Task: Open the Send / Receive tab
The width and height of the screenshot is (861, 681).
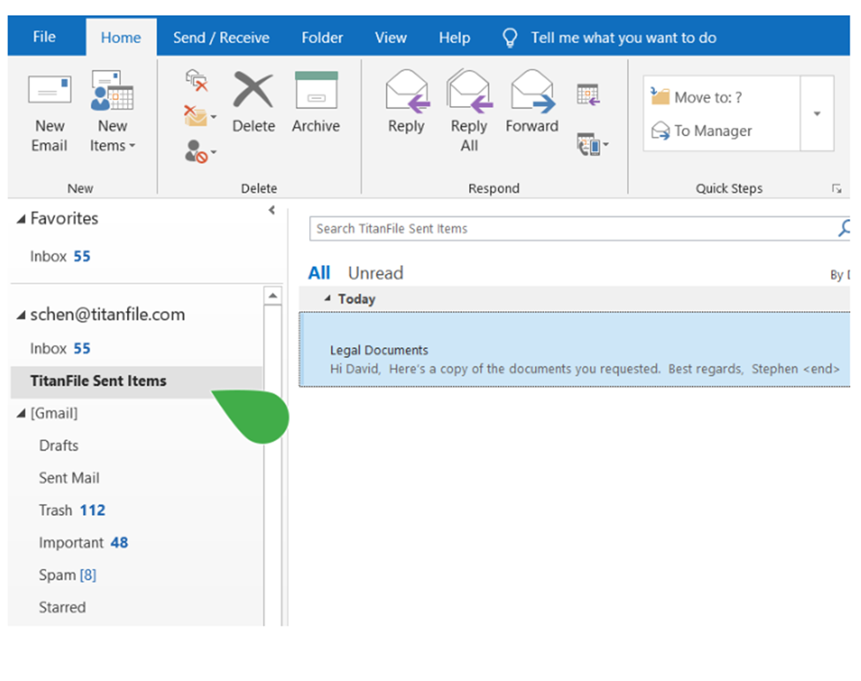Action: [222, 37]
